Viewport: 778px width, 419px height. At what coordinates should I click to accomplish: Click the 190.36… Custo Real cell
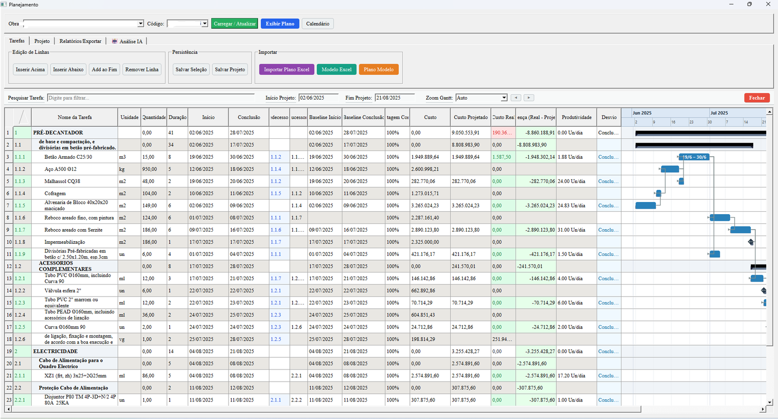503,133
